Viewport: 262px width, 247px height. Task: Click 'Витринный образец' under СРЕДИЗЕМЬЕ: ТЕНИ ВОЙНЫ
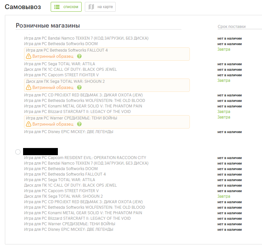(53, 124)
